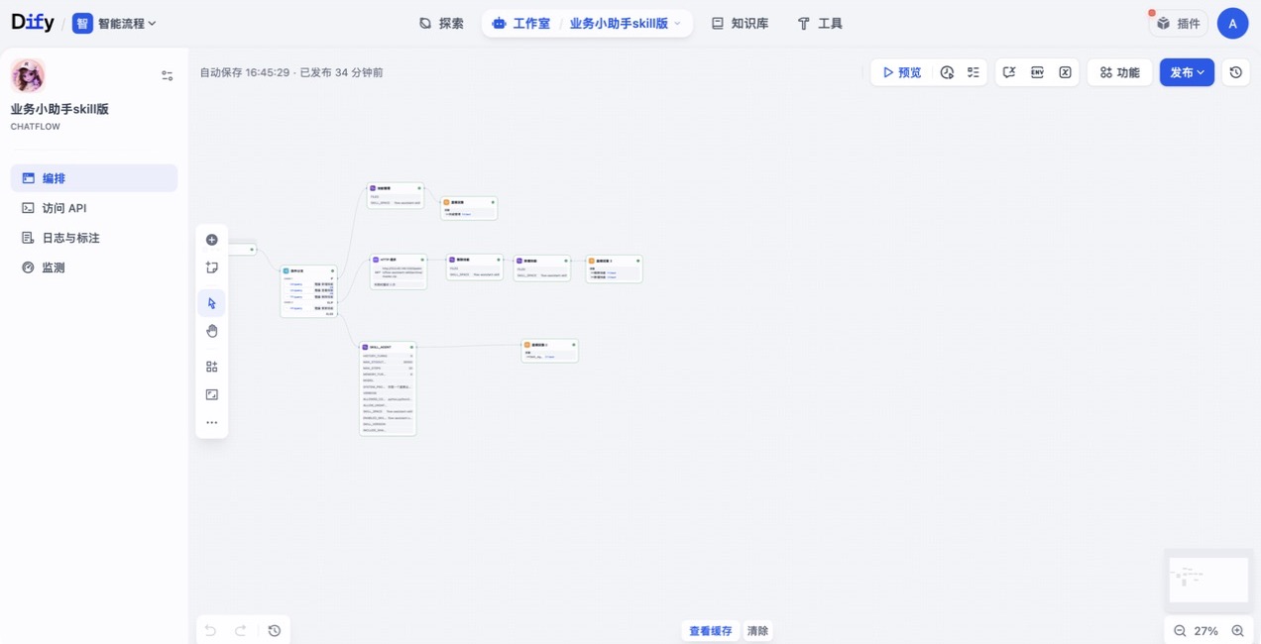The height and width of the screenshot is (644, 1261).
Task: Toggle the sidebar app settings sliders icon
Action: tap(167, 75)
